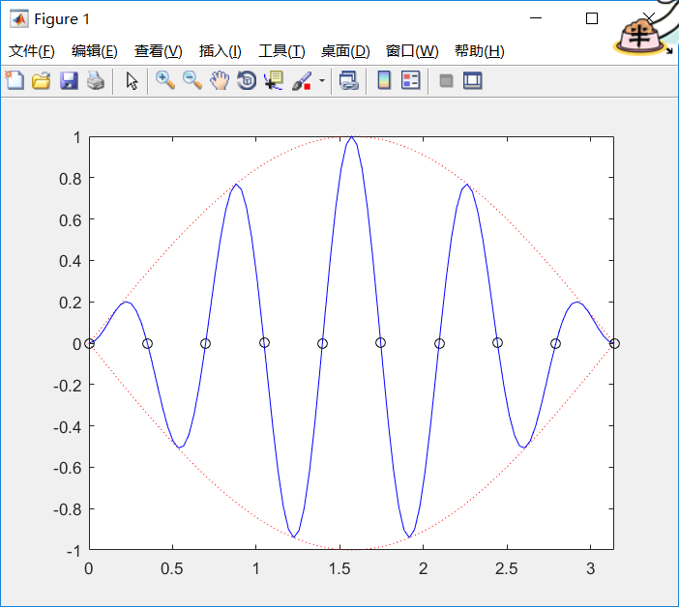Open the 窗口(W) menu
This screenshot has width=679, height=607.
point(412,51)
